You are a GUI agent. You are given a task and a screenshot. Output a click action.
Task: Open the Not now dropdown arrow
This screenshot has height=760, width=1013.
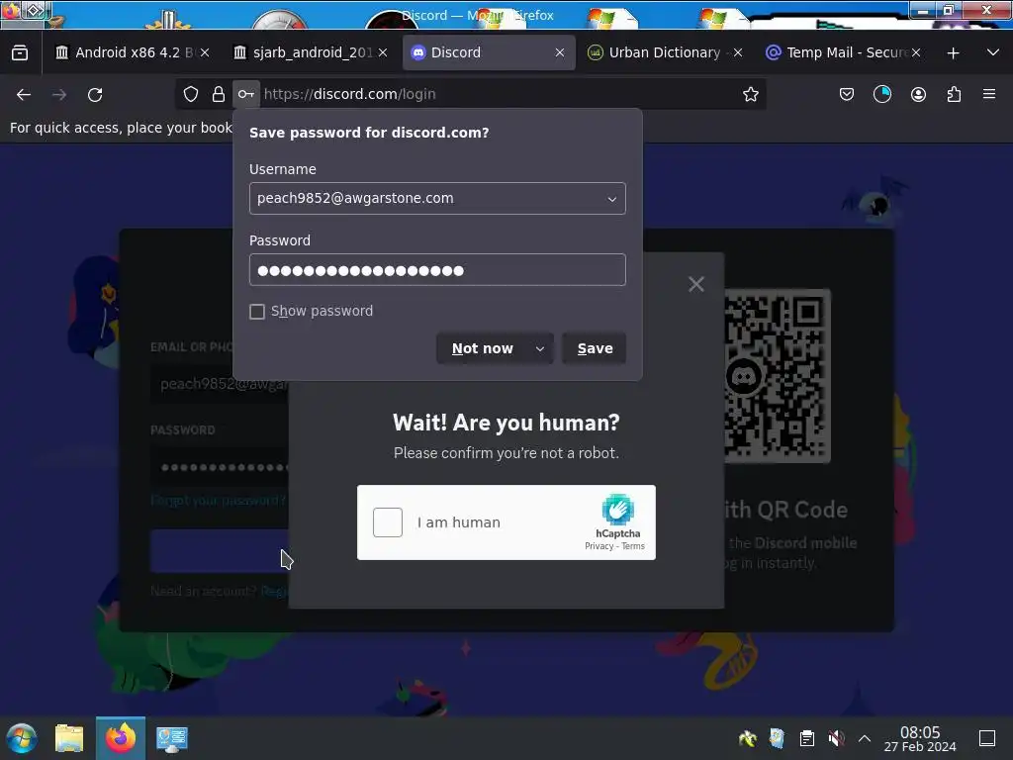coord(540,349)
